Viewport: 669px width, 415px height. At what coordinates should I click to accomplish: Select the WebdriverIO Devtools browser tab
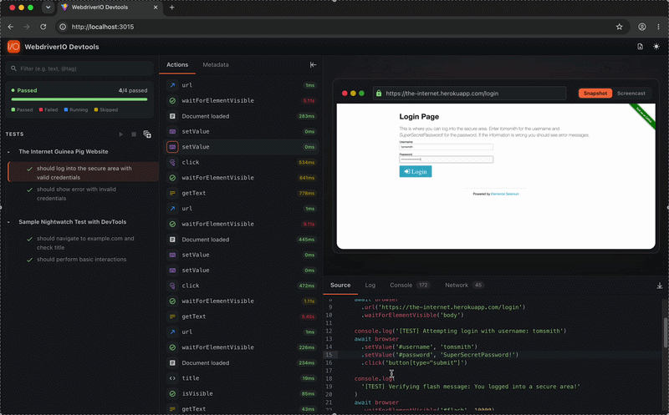(110, 8)
